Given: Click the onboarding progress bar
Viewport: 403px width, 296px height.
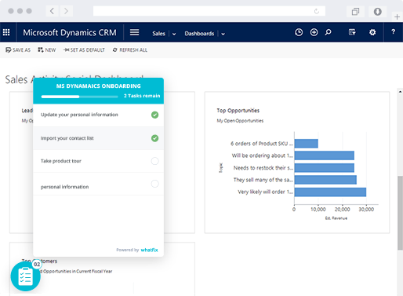Looking at the screenshot, I should pyautogui.click(x=79, y=97).
